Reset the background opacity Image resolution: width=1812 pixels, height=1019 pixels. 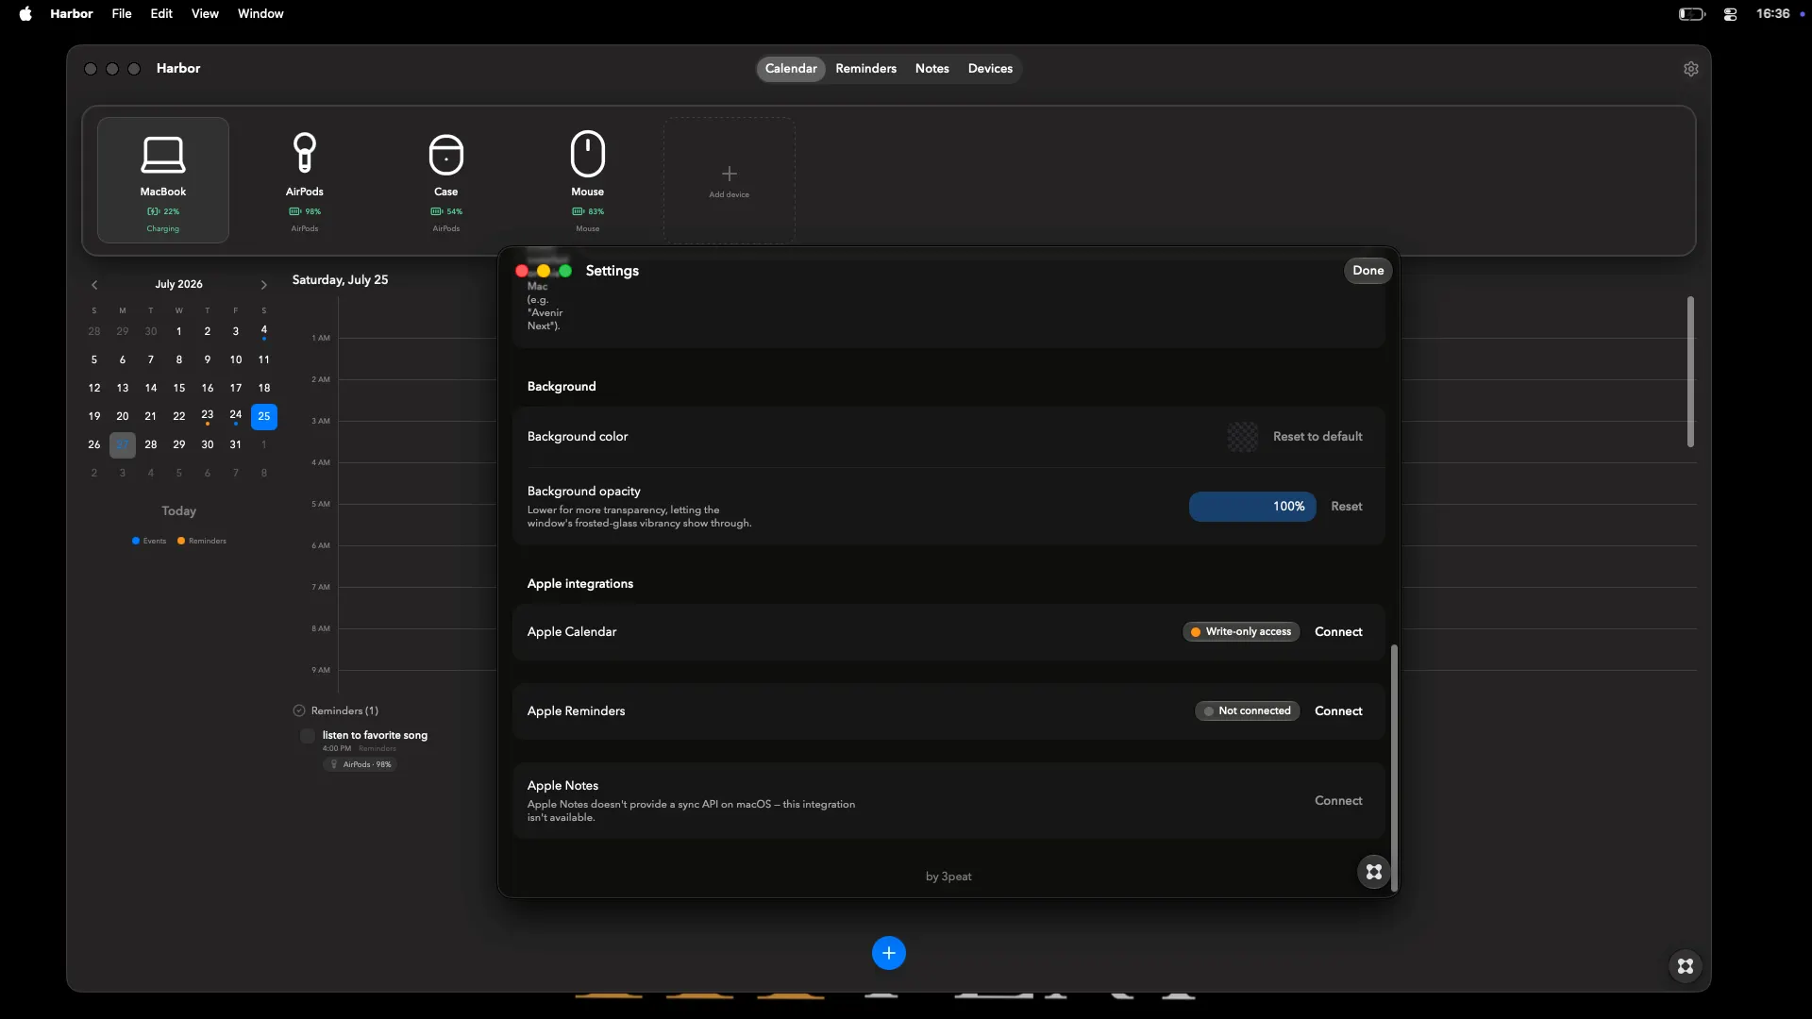1347,507
